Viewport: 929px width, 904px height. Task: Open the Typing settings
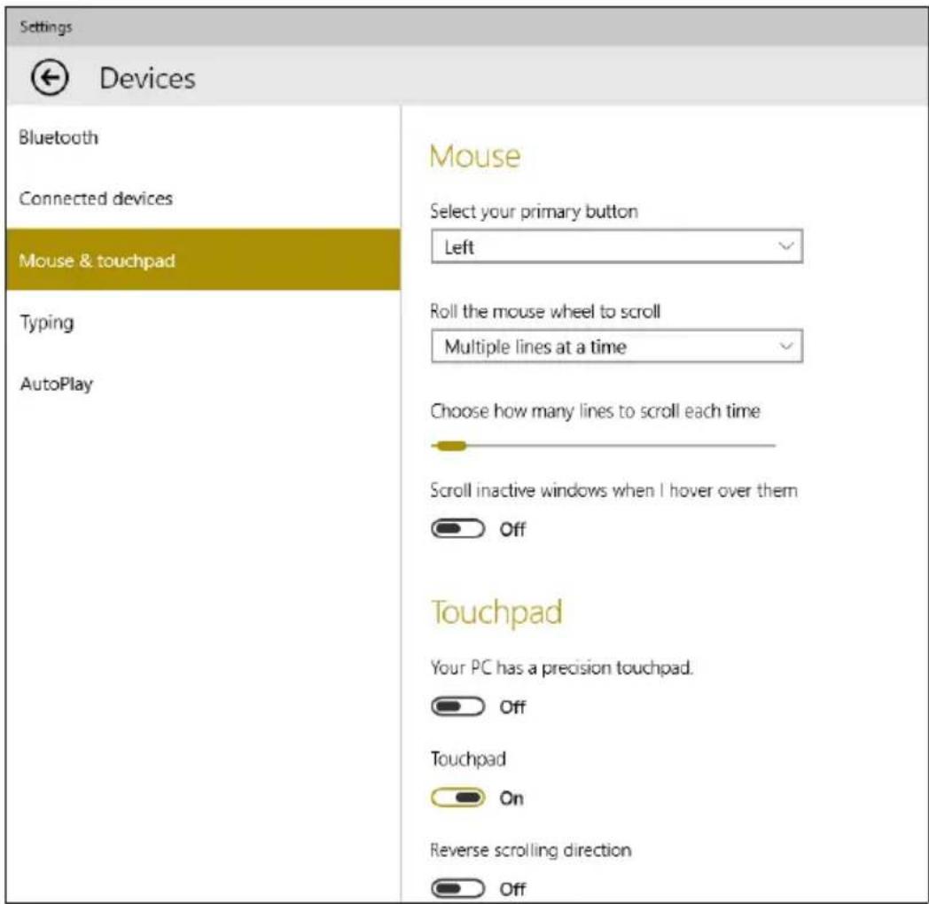pyautogui.click(x=47, y=323)
